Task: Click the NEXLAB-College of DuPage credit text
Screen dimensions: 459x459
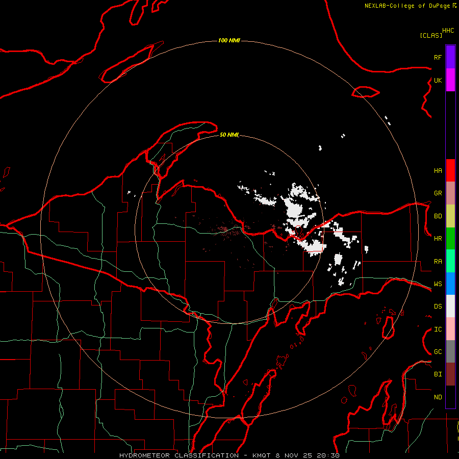Action: (x=407, y=6)
